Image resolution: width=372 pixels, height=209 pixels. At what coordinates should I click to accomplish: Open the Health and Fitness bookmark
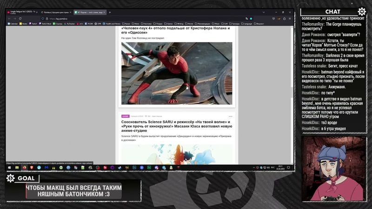click(x=112, y=24)
